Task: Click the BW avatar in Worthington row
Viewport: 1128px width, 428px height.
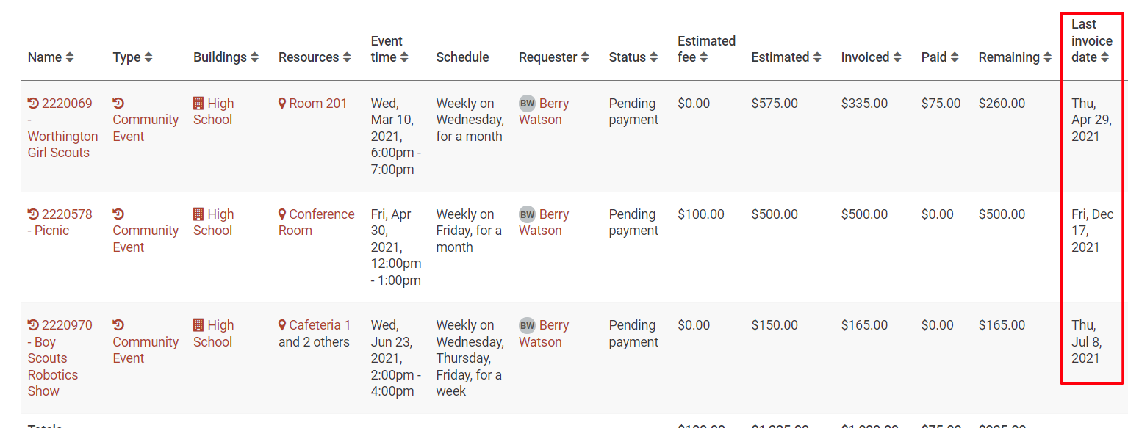Action: coord(527,104)
